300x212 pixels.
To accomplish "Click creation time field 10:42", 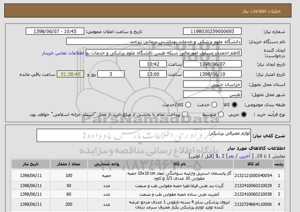I will (153, 64).
